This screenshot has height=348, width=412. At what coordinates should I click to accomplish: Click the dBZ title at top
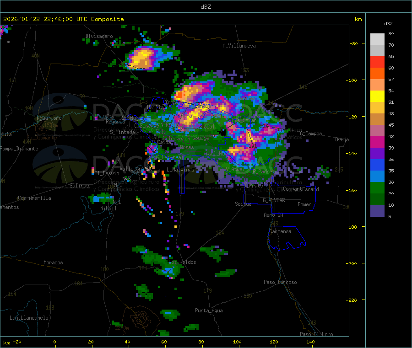coord(206,7)
